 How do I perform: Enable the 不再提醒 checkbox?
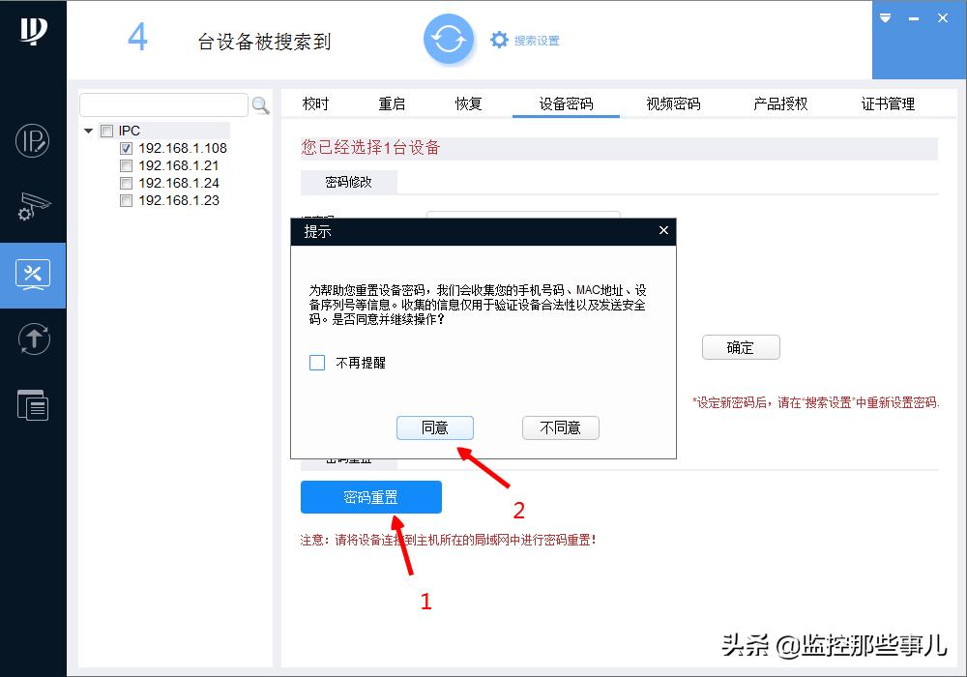click(x=314, y=362)
